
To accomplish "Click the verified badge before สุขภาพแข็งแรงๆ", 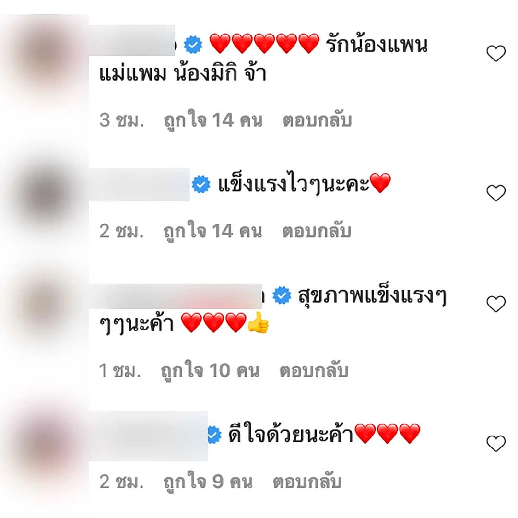I will (282, 295).
